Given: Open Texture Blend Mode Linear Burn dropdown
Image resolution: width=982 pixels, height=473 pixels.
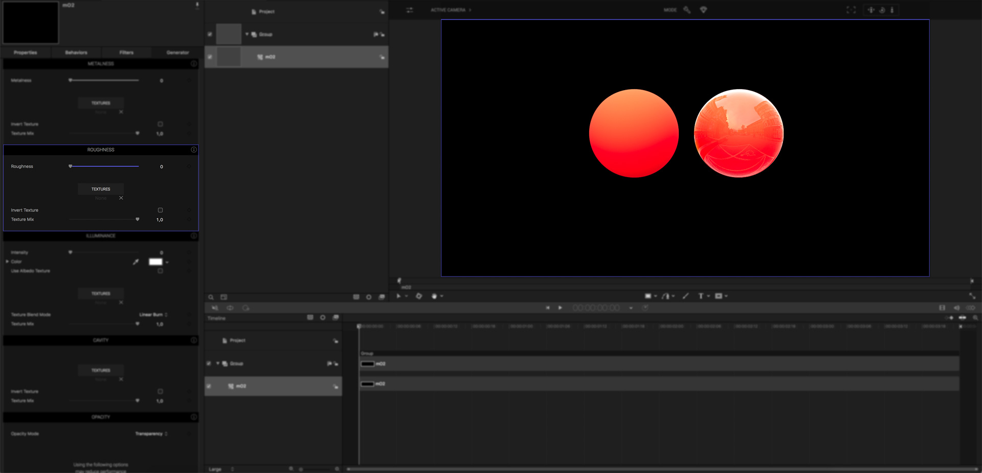Looking at the screenshot, I should pos(153,315).
